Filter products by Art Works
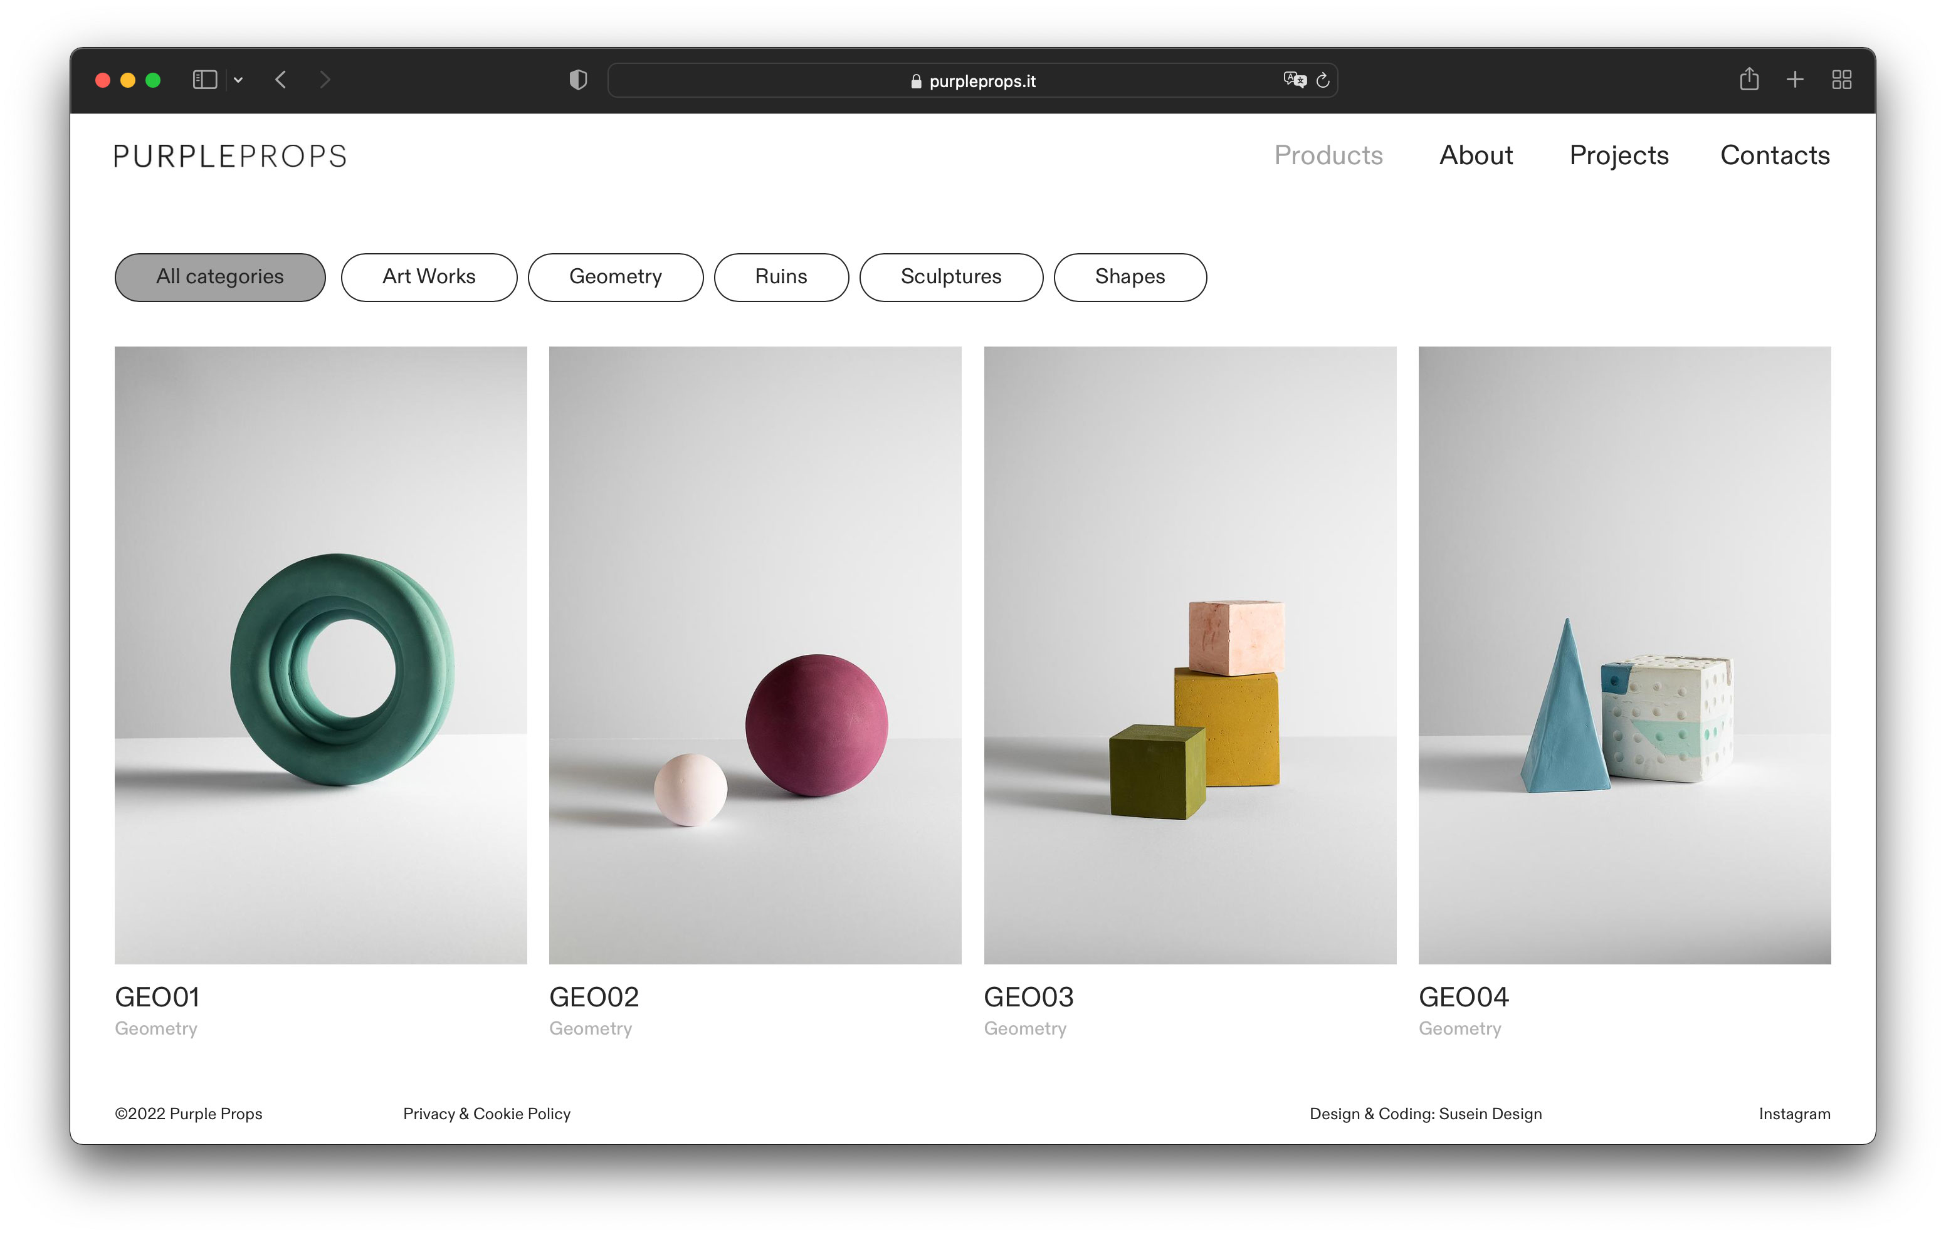 (x=428, y=277)
